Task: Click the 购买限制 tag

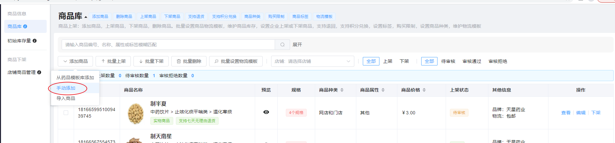Action: 276,17
